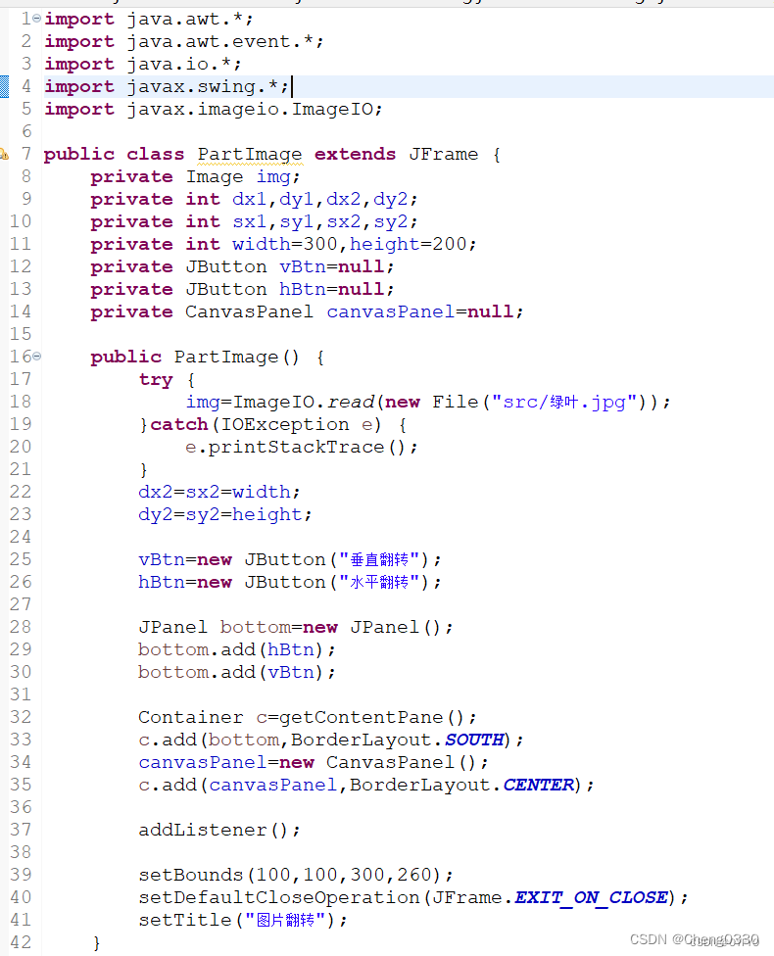Collapse the PartImage() constructor fold marker
Screen dimensions: 774x956
36,357
